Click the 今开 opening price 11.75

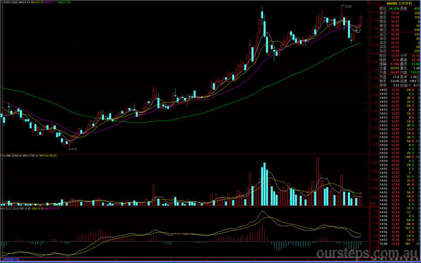pos(416,56)
